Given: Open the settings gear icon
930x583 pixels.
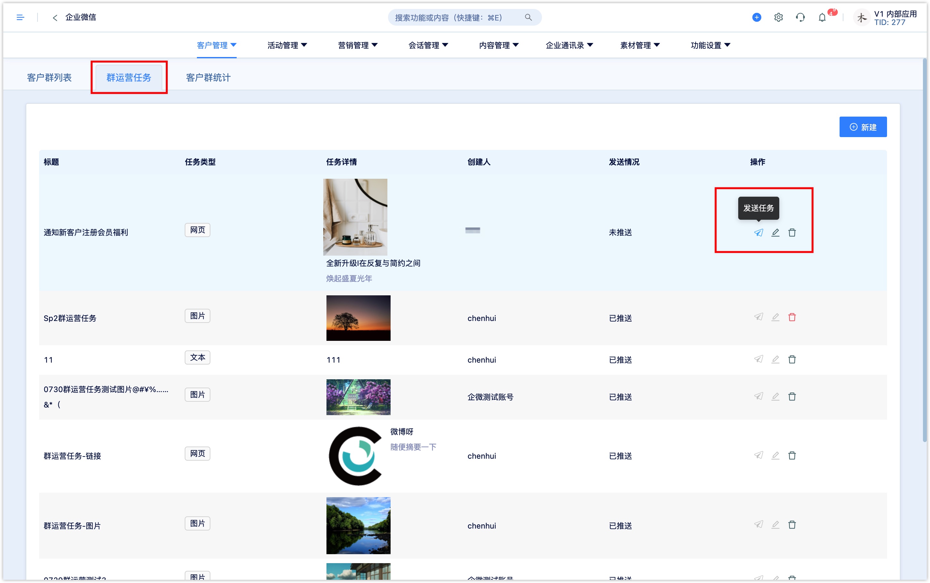Looking at the screenshot, I should tap(778, 17).
